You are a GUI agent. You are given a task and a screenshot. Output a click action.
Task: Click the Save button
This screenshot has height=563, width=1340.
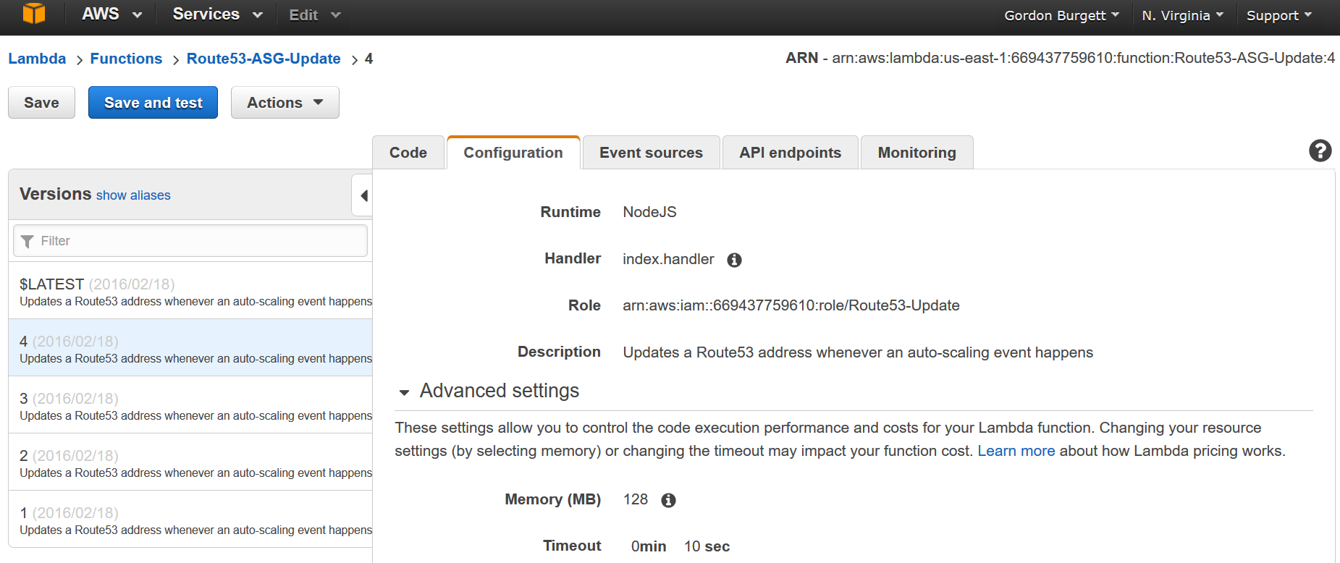pos(41,103)
